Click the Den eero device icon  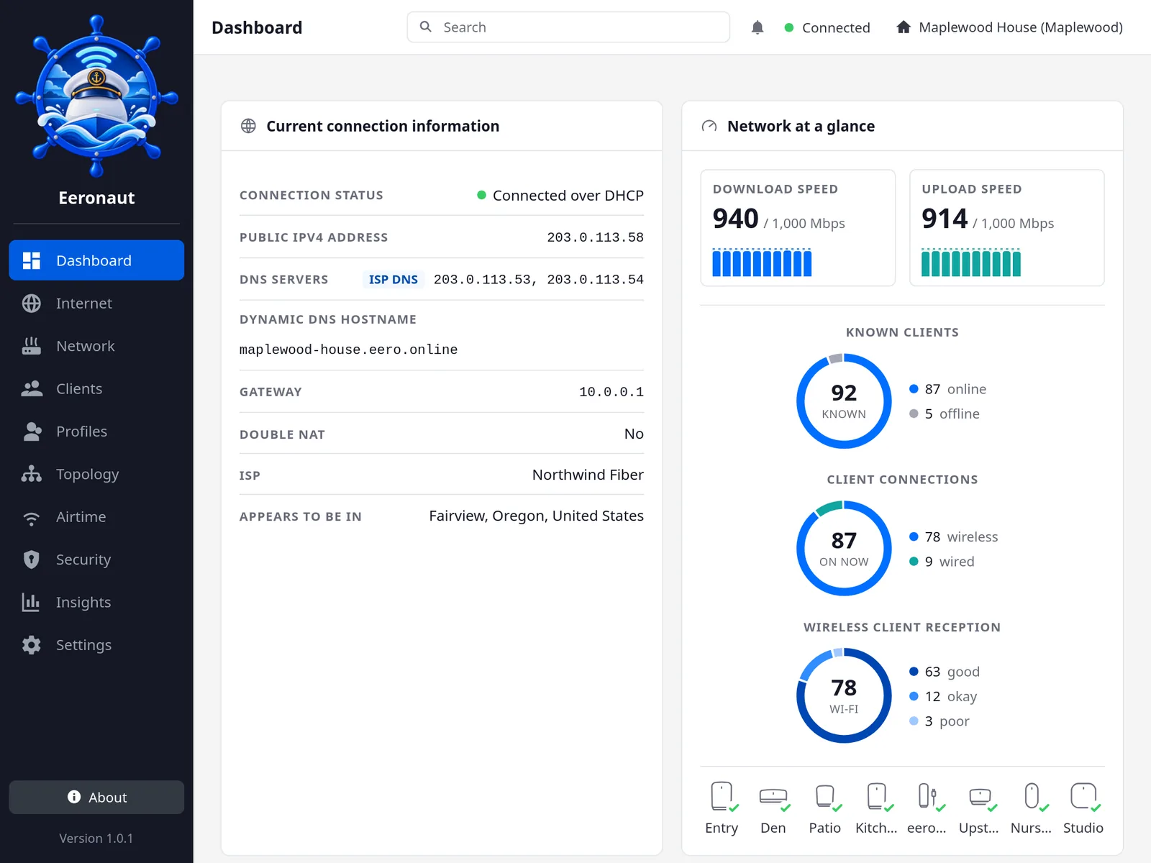(x=773, y=797)
